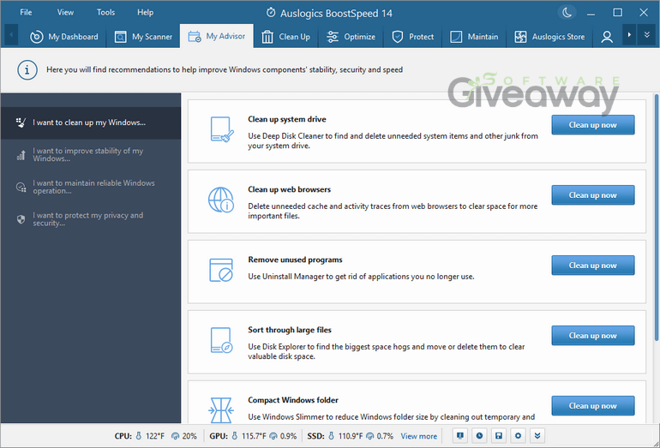
Task: Click 'Clean up web browsers' heading
Action: pos(289,189)
